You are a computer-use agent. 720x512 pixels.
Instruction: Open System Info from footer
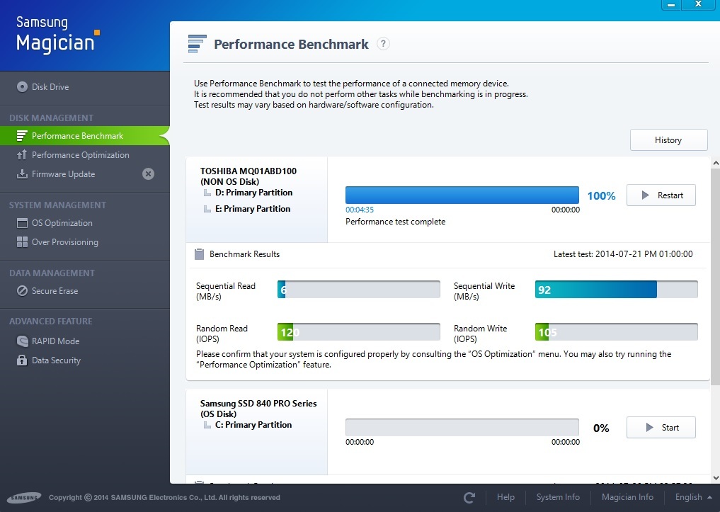click(x=558, y=497)
